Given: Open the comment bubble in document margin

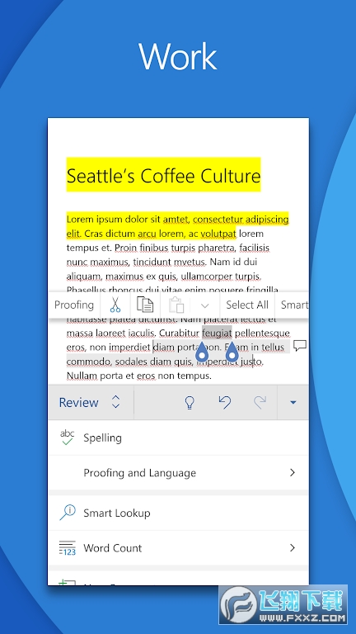Looking at the screenshot, I should (x=300, y=346).
